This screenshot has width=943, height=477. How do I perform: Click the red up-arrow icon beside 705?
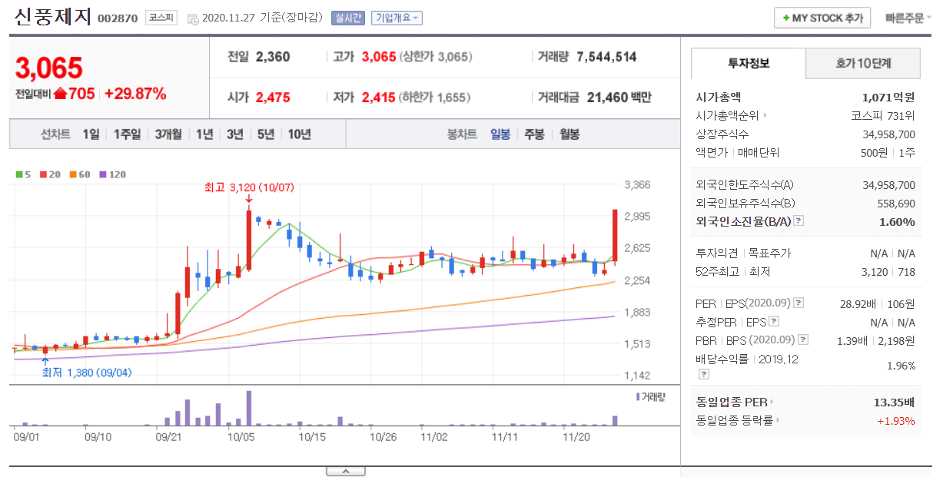coord(60,94)
